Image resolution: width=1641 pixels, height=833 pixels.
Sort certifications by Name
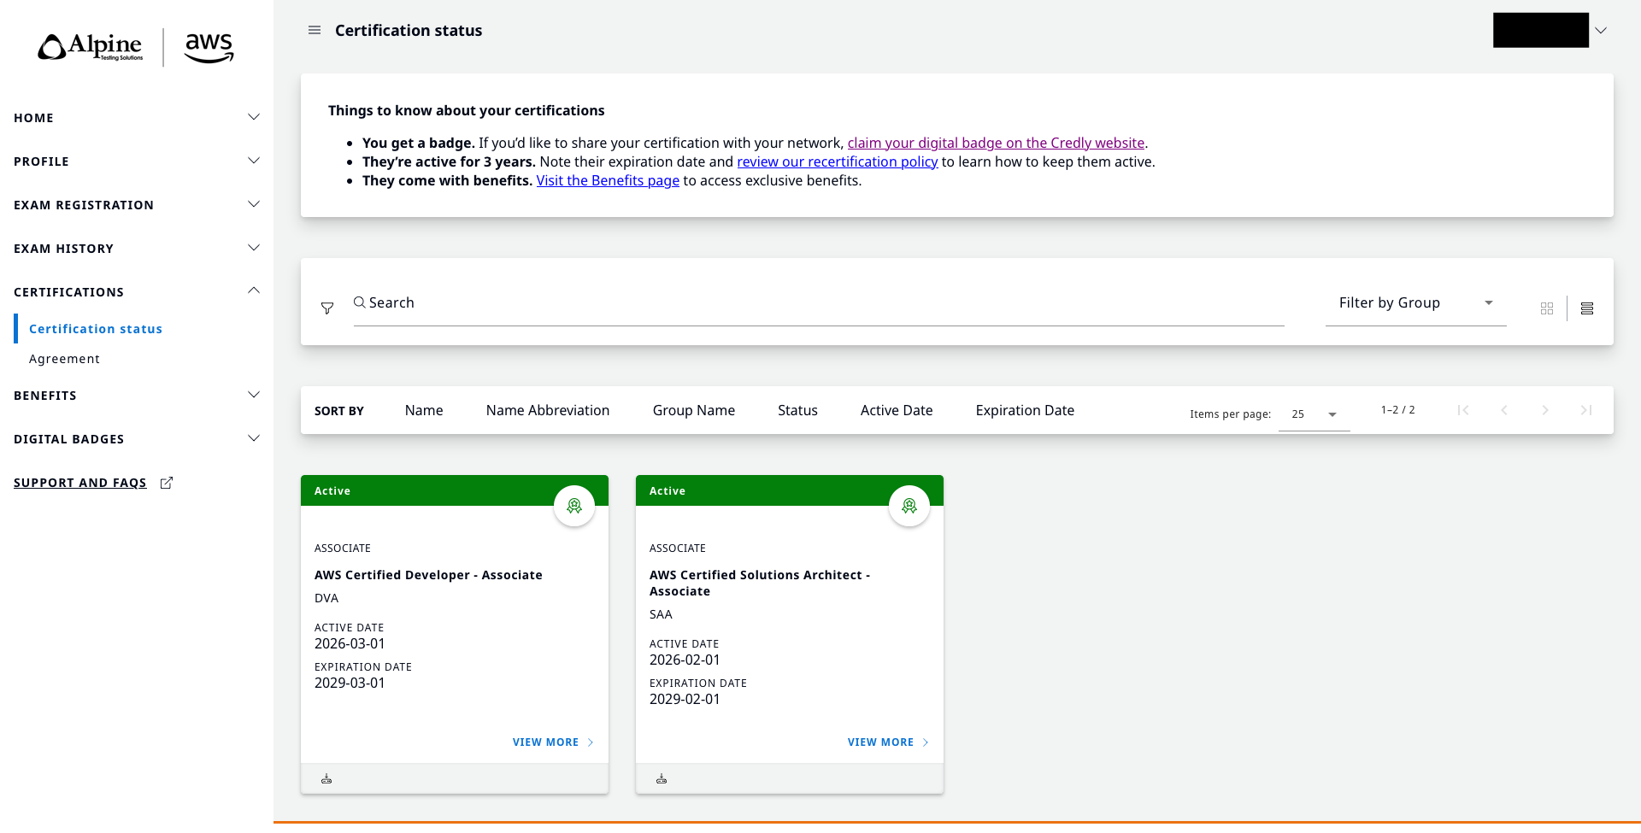click(x=424, y=410)
